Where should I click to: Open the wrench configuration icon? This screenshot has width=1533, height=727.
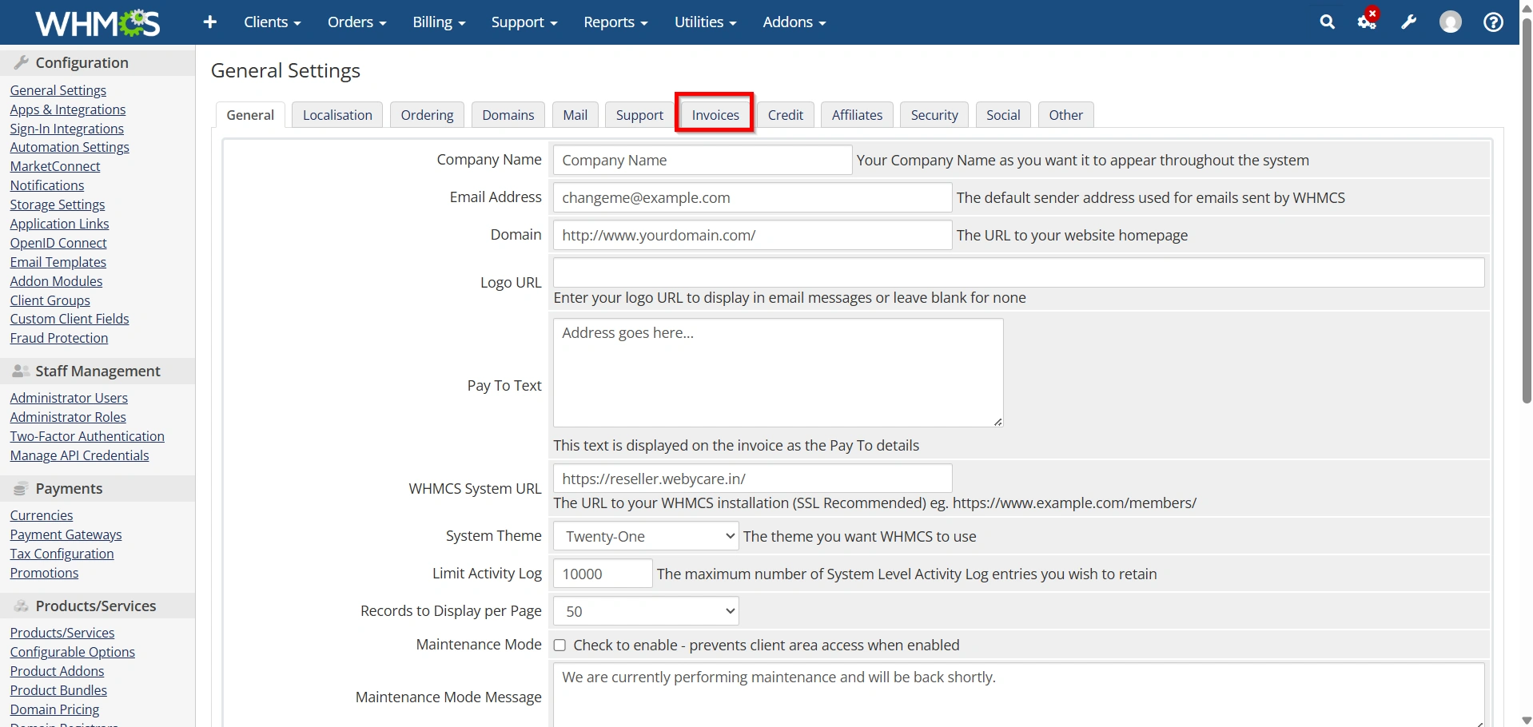click(1409, 22)
